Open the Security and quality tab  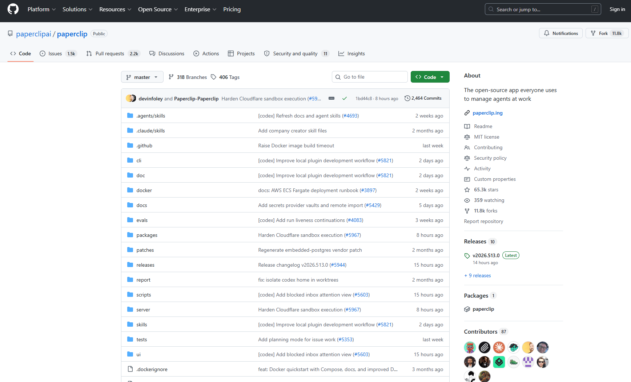click(297, 53)
